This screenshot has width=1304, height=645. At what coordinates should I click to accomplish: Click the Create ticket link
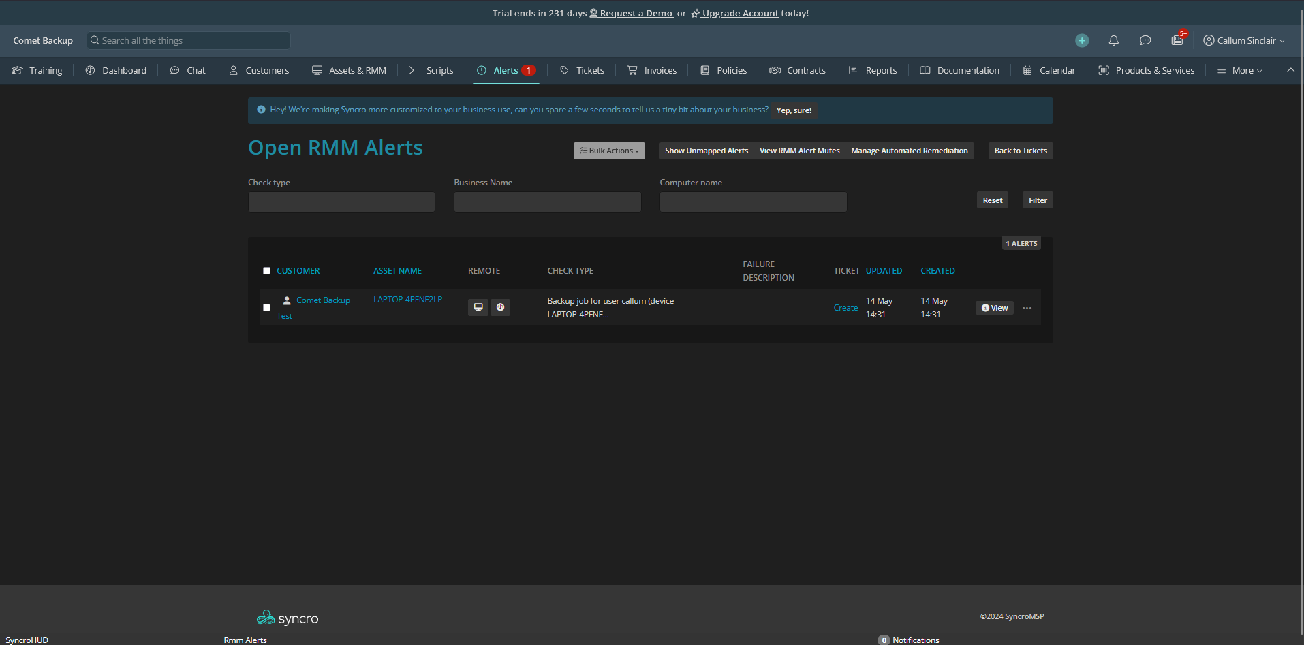pyautogui.click(x=845, y=308)
